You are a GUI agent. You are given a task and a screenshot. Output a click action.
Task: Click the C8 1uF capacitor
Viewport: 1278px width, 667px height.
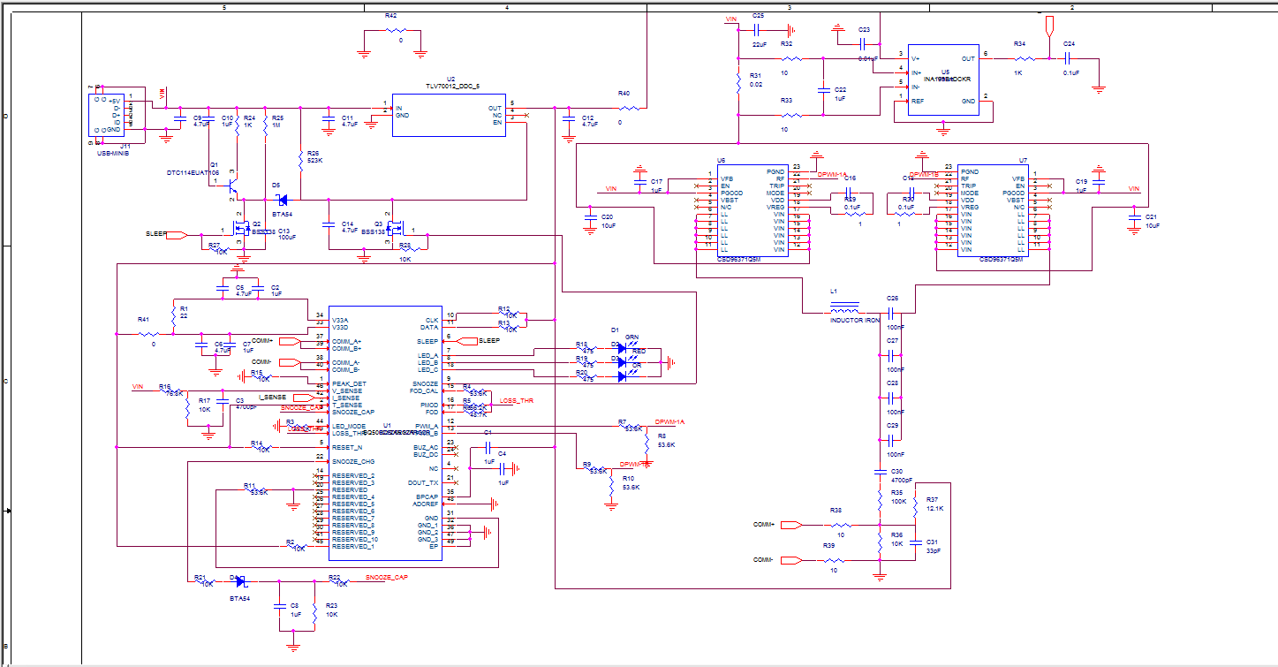pyautogui.click(x=280, y=608)
